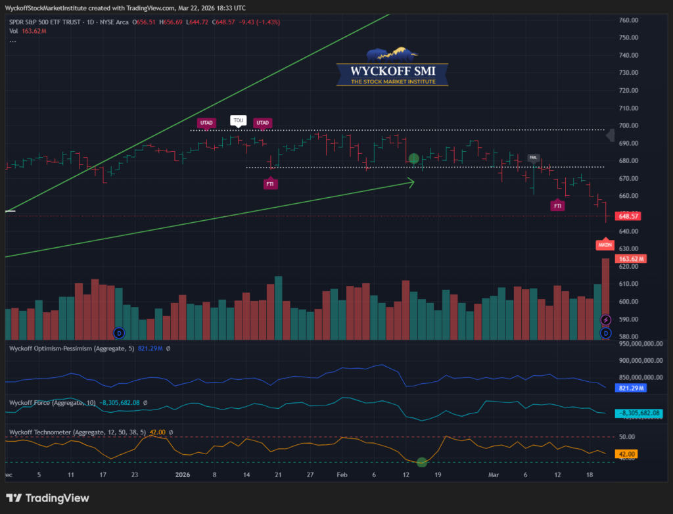
Task: Click the Wyckoff SMI logo banner
Action: (392, 68)
